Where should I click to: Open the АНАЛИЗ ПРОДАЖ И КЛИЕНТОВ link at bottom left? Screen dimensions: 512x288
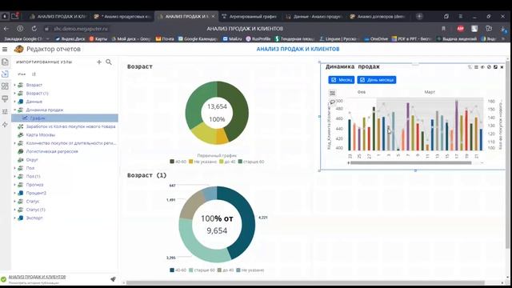pos(37,277)
